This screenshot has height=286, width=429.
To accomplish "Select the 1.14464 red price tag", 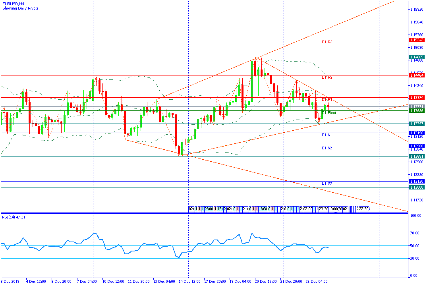I will [417, 75].
